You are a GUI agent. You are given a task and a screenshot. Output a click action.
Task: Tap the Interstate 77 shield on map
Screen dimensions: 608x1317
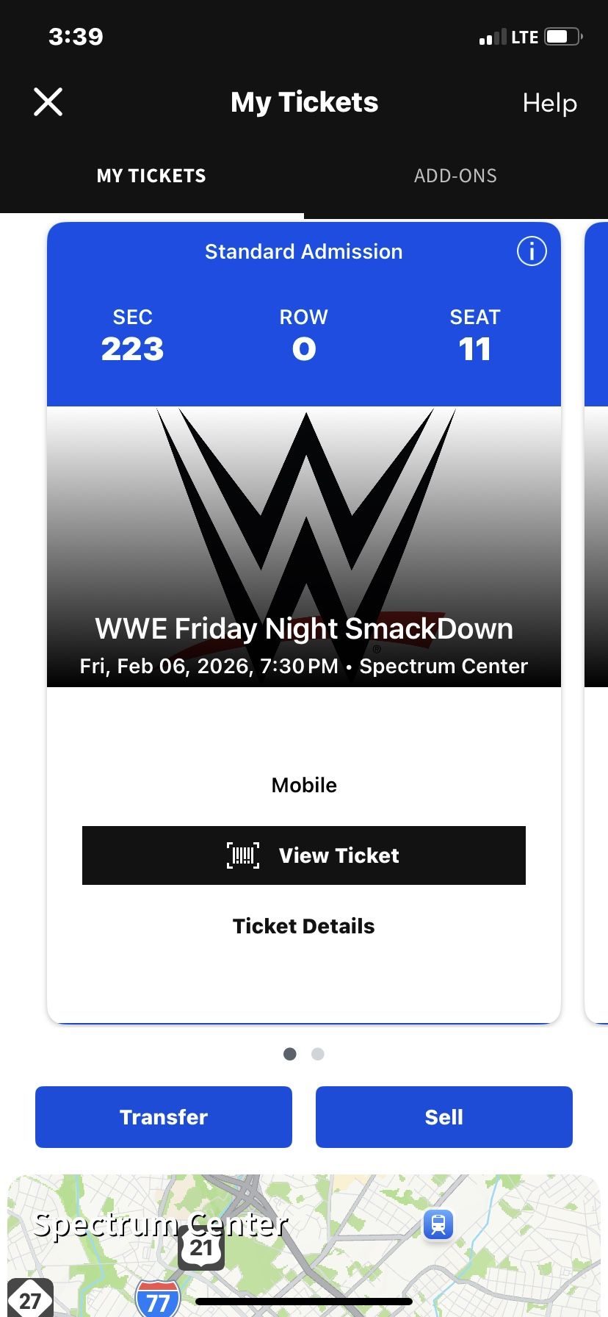[x=158, y=1300]
